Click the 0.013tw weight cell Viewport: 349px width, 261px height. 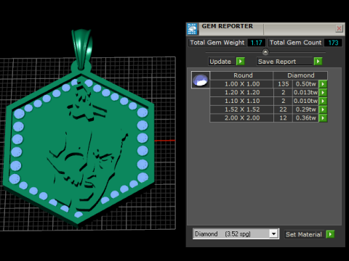[305, 93]
